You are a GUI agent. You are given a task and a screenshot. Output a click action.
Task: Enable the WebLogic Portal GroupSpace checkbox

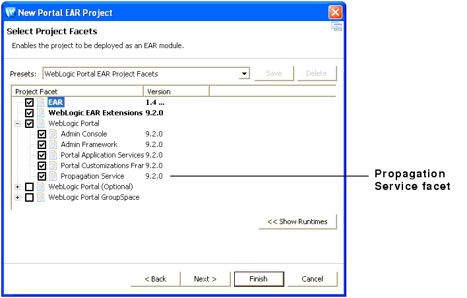(x=29, y=197)
